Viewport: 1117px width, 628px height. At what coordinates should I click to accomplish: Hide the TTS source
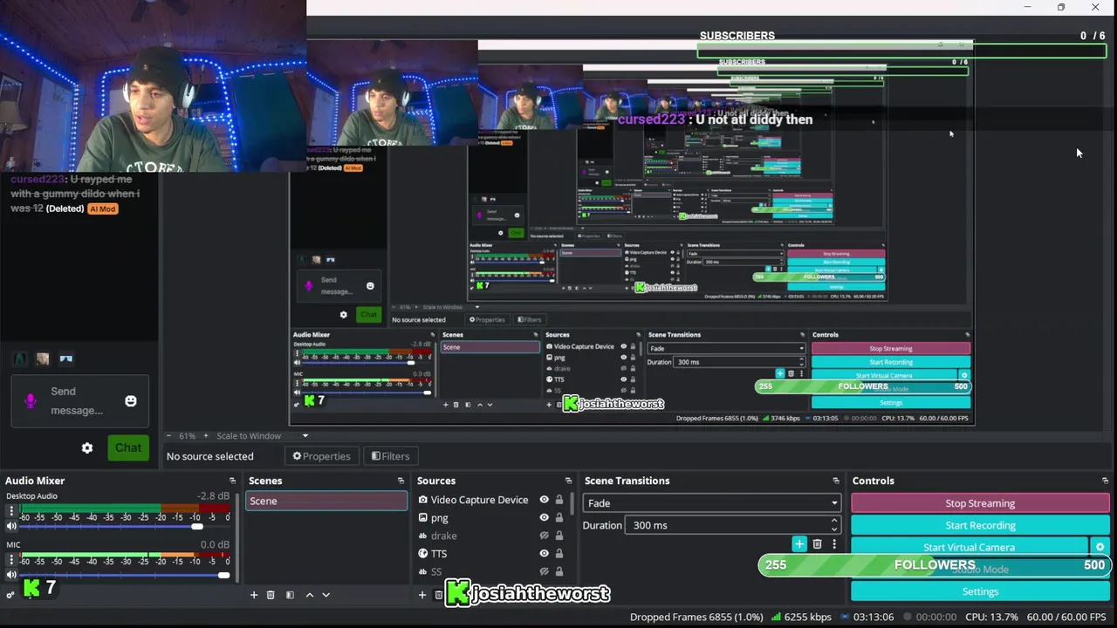(x=544, y=553)
